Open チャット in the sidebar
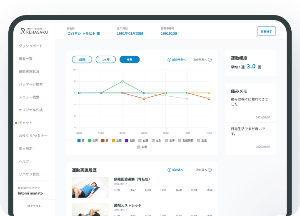The image size is (300, 216). (x=25, y=123)
